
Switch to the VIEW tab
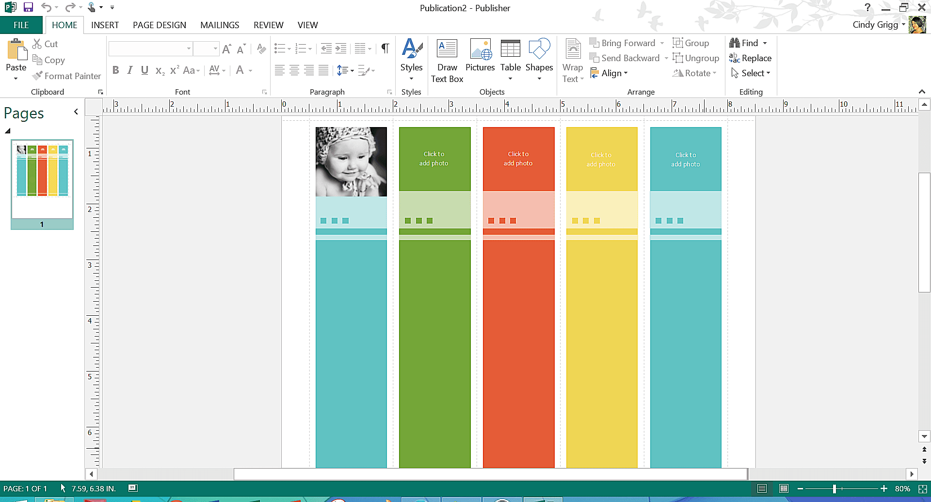(307, 25)
